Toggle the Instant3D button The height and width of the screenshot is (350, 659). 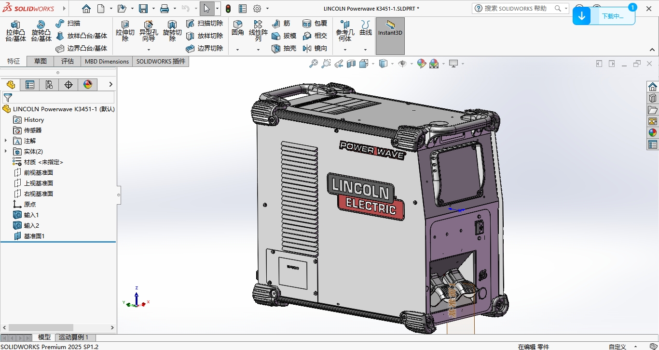click(x=390, y=36)
